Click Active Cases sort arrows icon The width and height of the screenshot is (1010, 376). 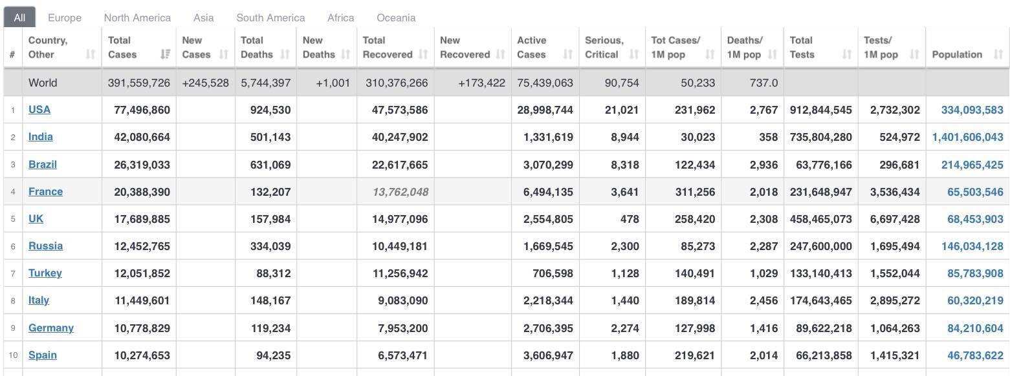pos(567,55)
